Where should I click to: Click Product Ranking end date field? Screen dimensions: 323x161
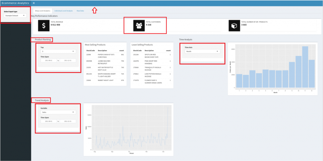67,60
